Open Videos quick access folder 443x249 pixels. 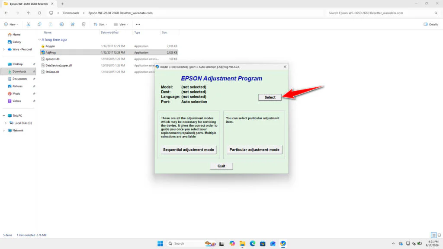14,101
